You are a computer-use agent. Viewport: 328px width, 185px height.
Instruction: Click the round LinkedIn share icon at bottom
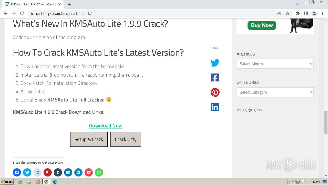click(68, 172)
